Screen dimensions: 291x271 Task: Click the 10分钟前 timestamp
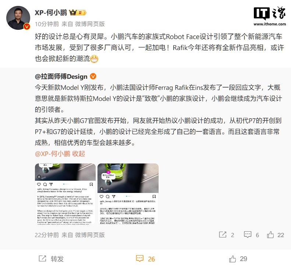click(x=47, y=24)
